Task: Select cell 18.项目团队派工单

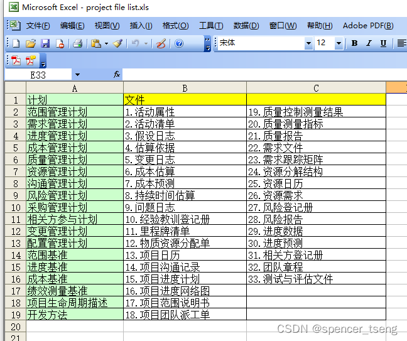Action: pyautogui.click(x=185, y=315)
